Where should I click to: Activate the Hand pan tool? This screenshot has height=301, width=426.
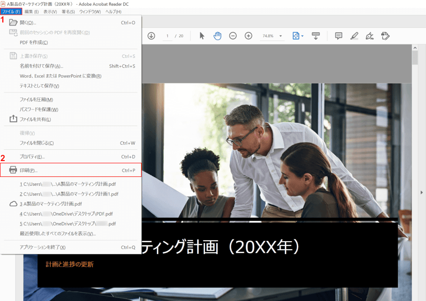coord(218,36)
